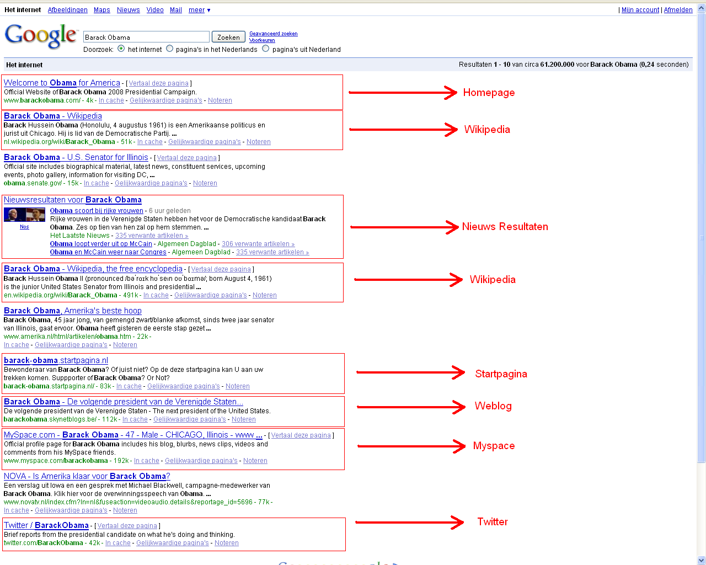The height and width of the screenshot is (565, 706).
Task: Open 'Nieuwsresultaten voor Barack Obama' link
Action: click(x=73, y=200)
